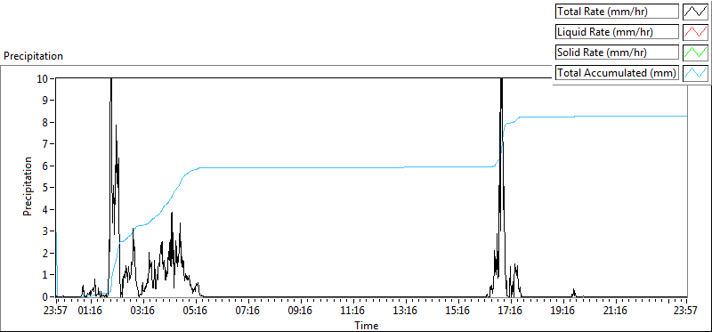Click the 7 value on the y-axis
The height and width of the screenshot is (332, 712).
tap(46, 144)
